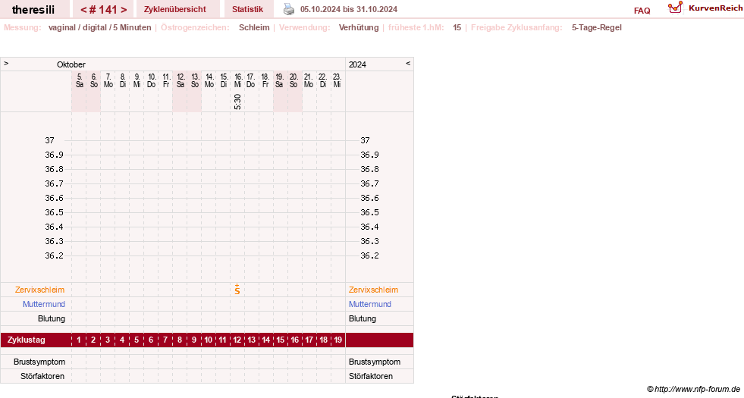The image size is (744, 398).
Task: Click the left Störfaktoren row label
Action: click(x=42, y=376)
